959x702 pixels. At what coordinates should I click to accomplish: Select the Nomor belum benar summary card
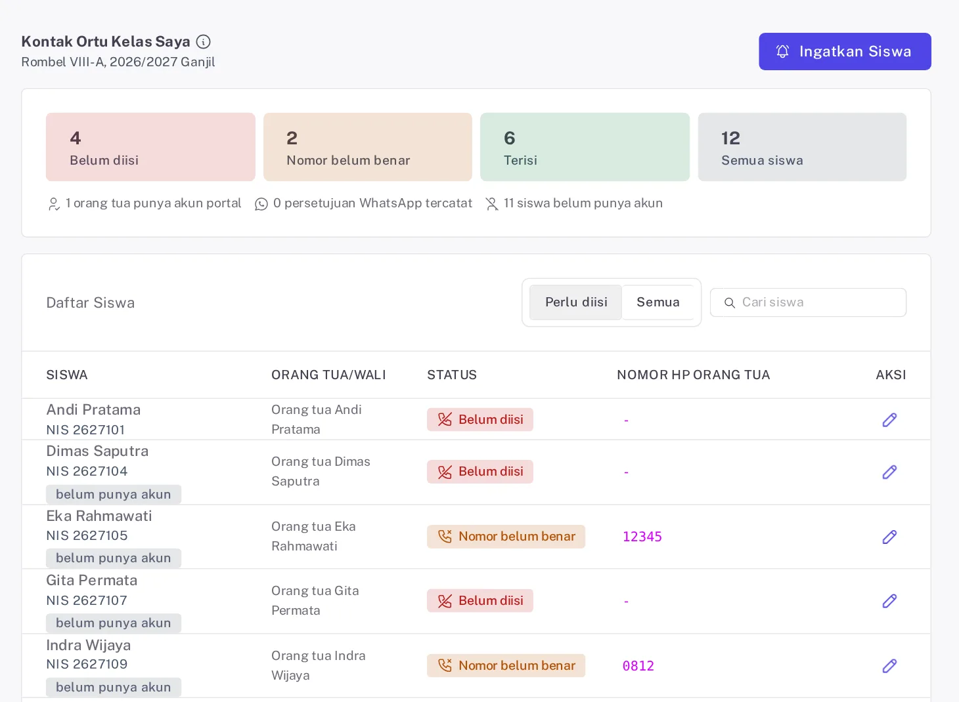pos(368,147)
